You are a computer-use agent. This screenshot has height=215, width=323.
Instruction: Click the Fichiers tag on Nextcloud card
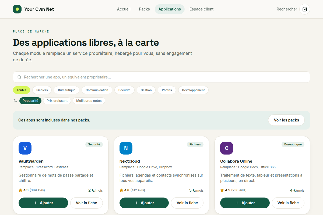coord(195,144)
